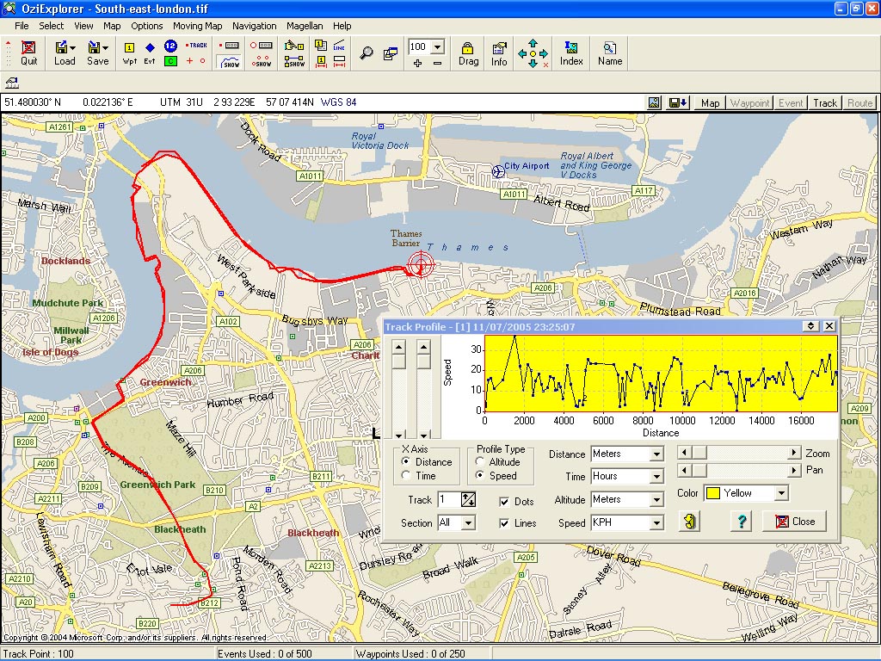Open the Map menu
The image size is (881, 661).
point(112,26)
